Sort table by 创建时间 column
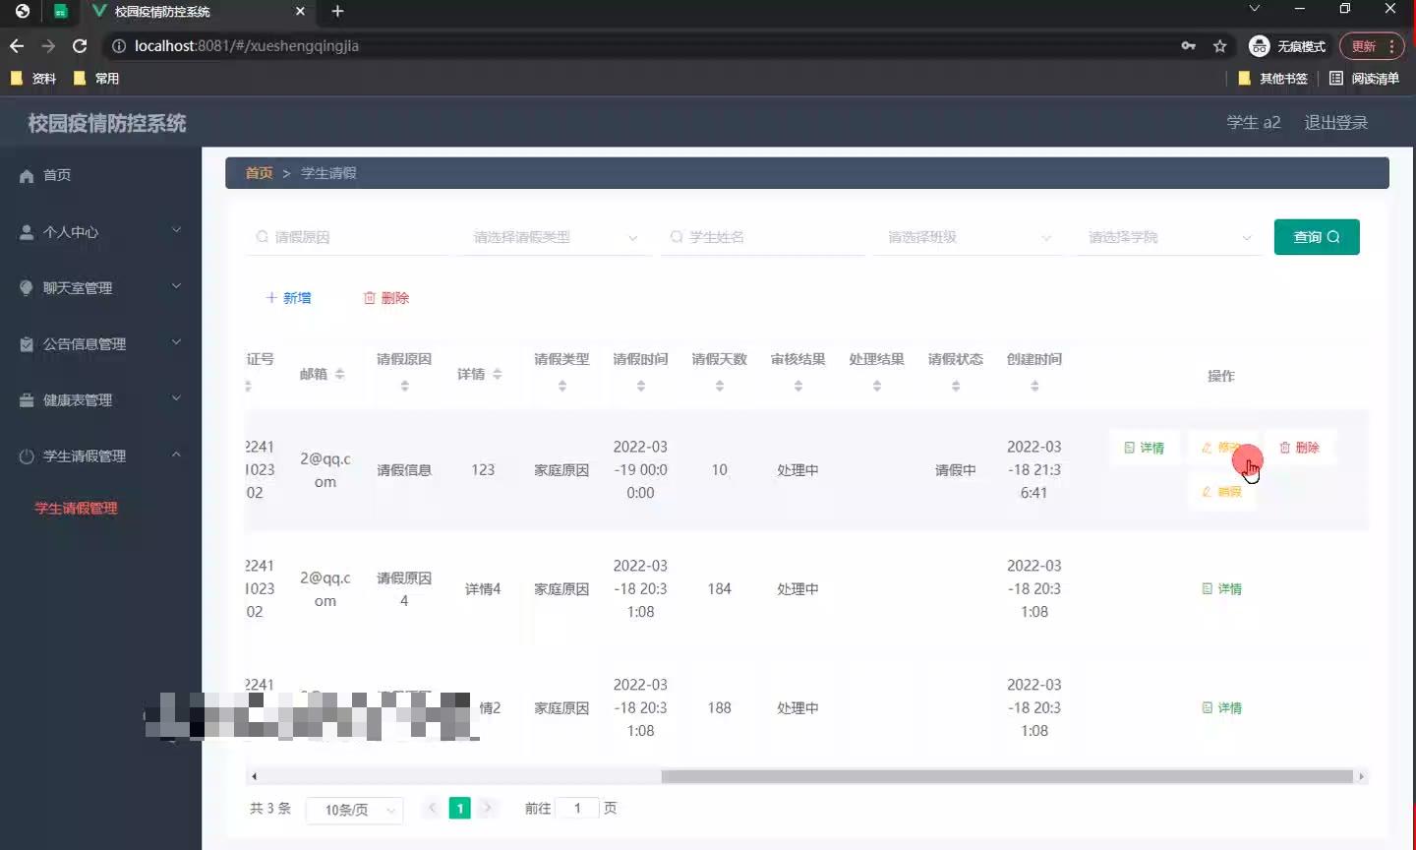This screenshot has width=1416, height=850. click(1034, 387)
